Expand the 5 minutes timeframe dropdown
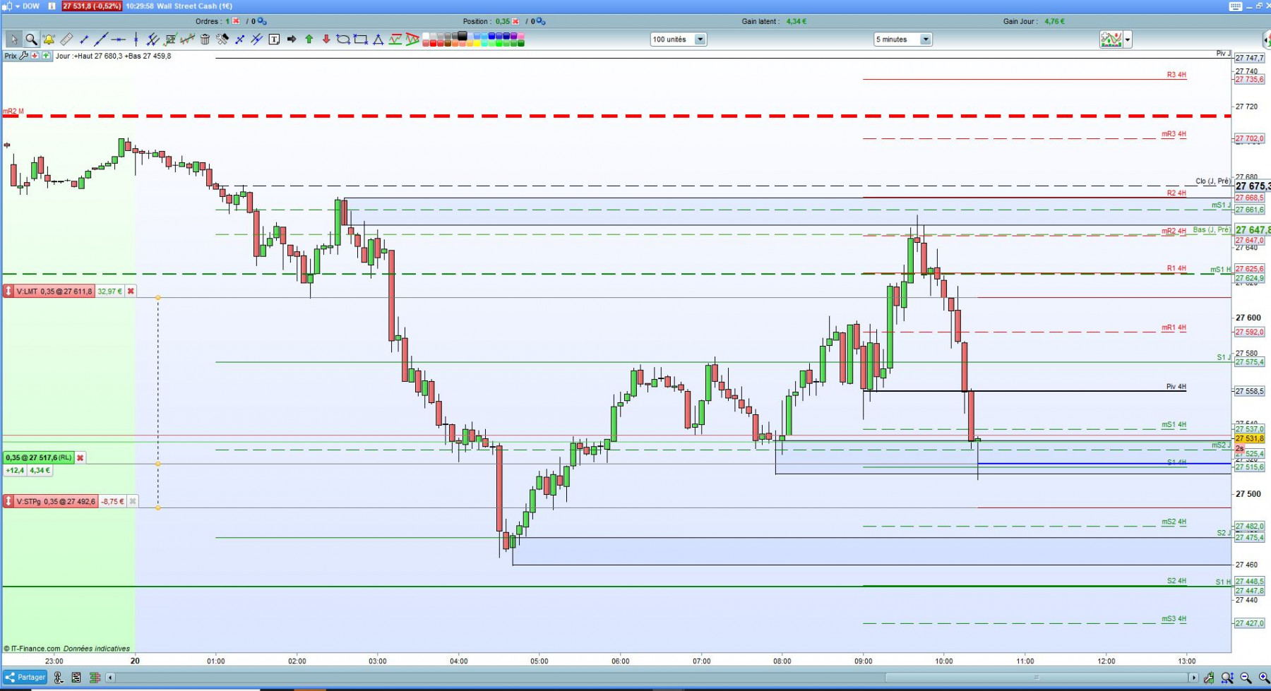This screenshot has width=1271, height=691. pos(926,40)
